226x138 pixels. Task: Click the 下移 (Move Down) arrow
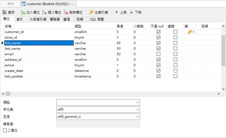coord(131,12)
